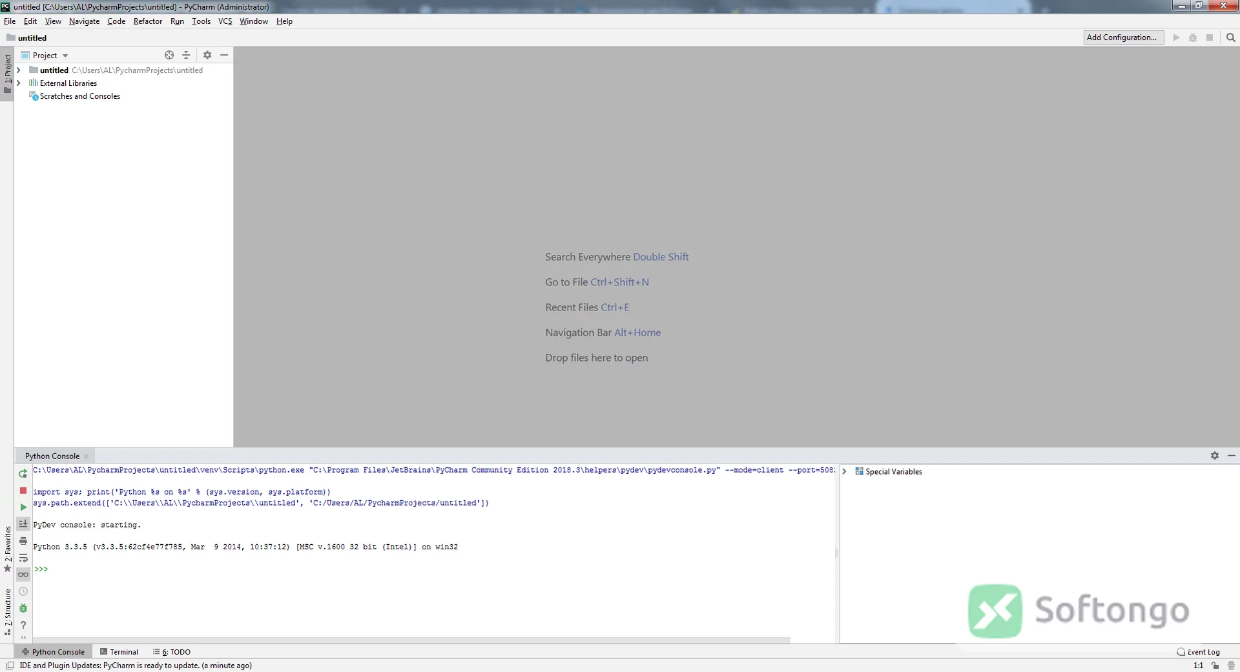Click the green Execute Current Statement arrow
Viewport: 1240px width, 672px height.
click(x=23, y=507)
